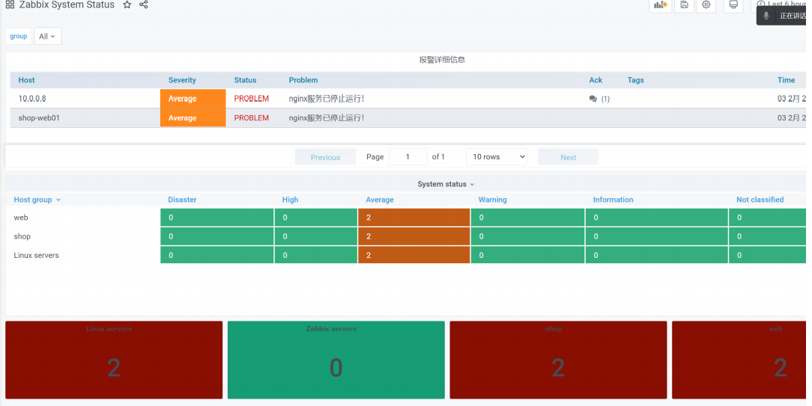Click Warning count cell for Linux servers group
Image resolution: width=812 pixels, height=406 pixels.
click(x=527, y=255)
